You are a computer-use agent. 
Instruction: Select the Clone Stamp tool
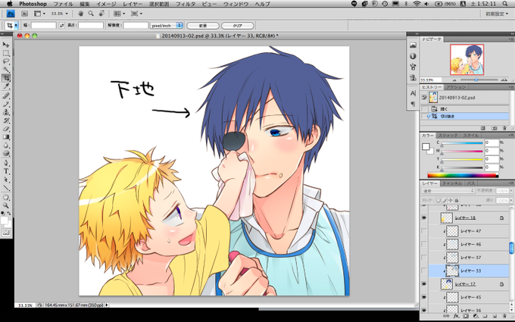(6, 112)
